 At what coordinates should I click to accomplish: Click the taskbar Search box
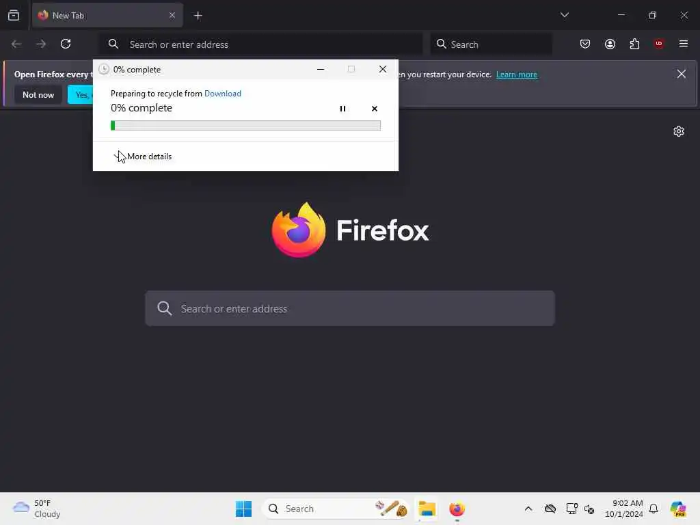(336, 509)
